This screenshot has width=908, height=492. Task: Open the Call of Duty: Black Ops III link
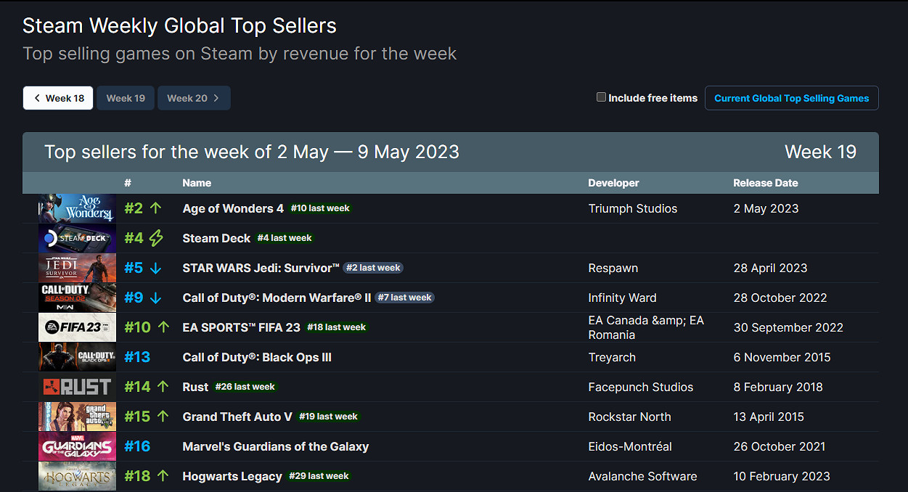point(257,357)
